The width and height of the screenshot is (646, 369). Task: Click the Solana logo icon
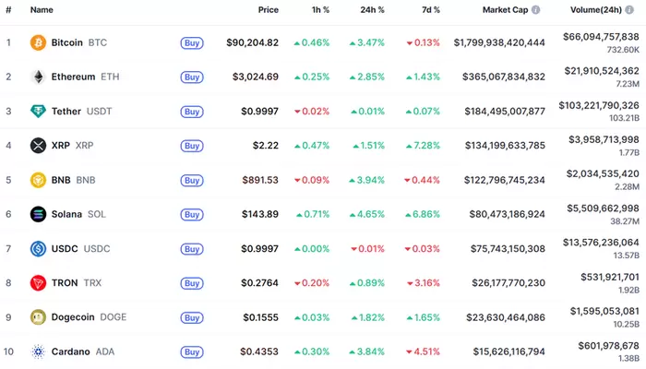click(38, 214)
